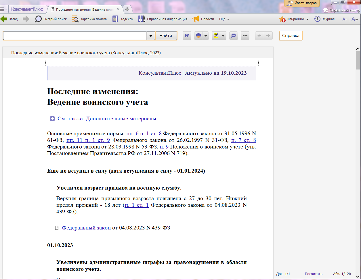Open the Избранное favorites dropdown

pos(294,19)
